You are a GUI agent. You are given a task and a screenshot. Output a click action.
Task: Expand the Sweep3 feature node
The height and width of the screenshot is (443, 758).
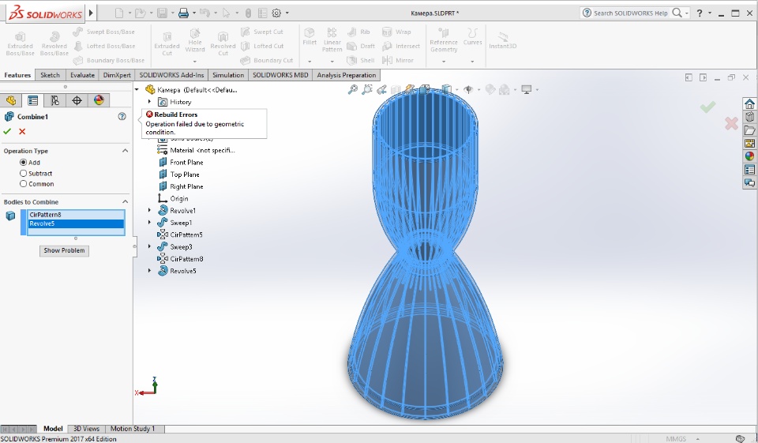pos(149,246)
